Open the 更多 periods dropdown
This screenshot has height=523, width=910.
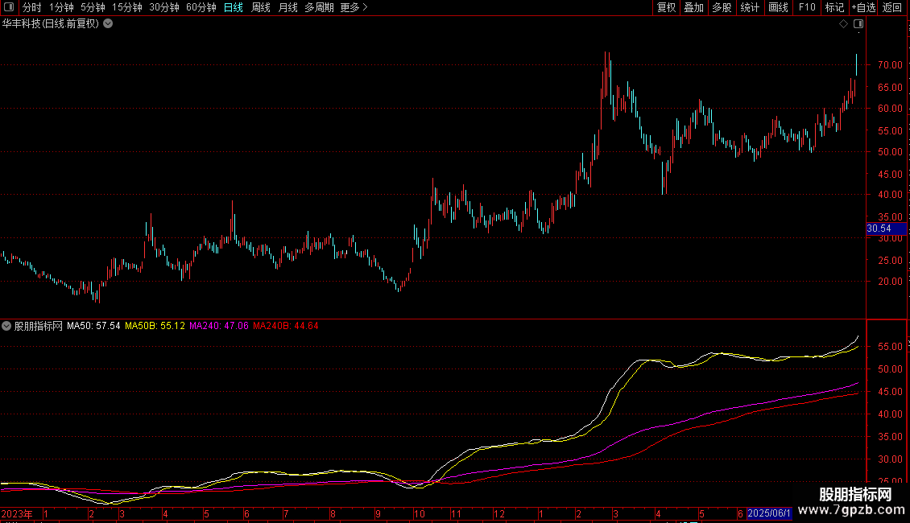click(x=354, y=7)
